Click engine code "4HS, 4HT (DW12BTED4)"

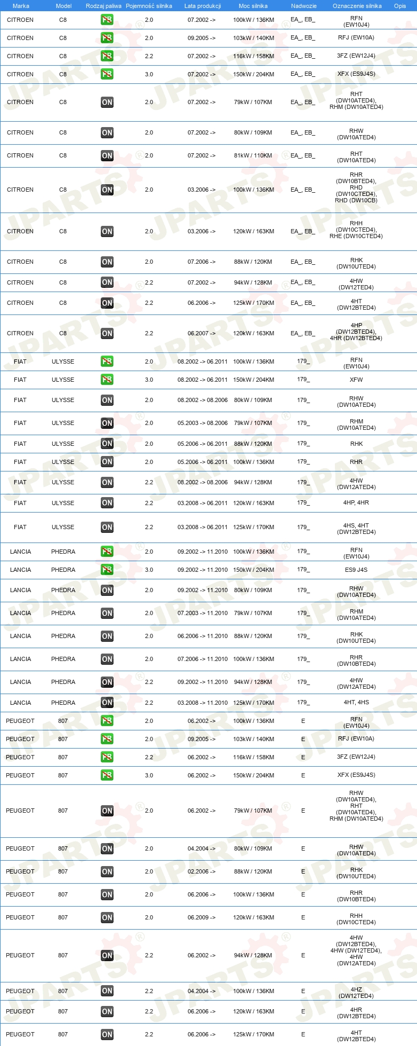(x=356, y=529)
